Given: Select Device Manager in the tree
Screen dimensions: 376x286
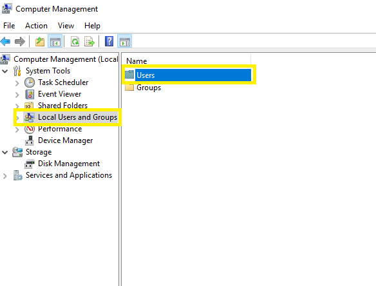Looking at the screenshot, I should pos(65,140).
